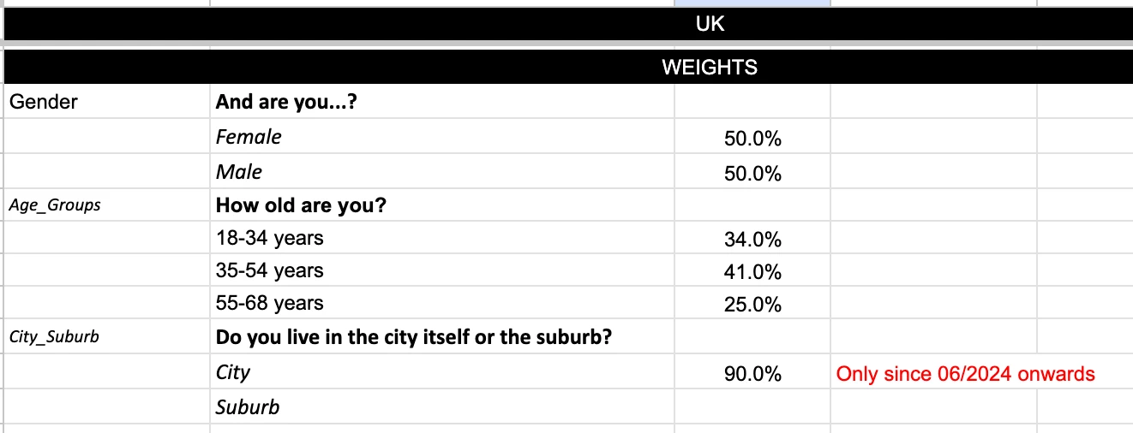Select the 25.0% weight cell
The image size is (1133, 433).
[752, 304]
